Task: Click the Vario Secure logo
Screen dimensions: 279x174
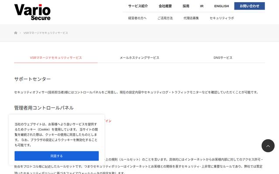Action: click(32, 12)
